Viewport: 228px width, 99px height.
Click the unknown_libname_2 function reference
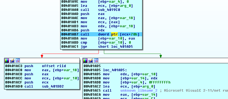[x=139, y=91]
